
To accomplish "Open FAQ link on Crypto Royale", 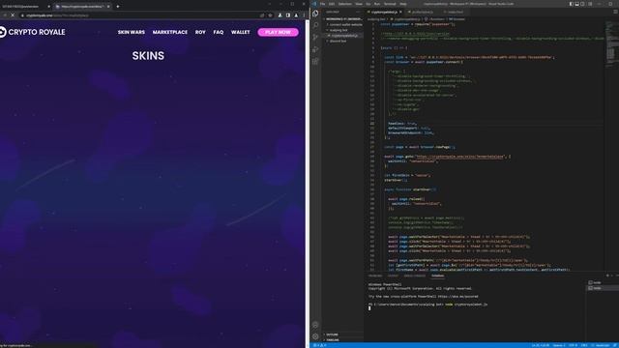I will (219, 32).
